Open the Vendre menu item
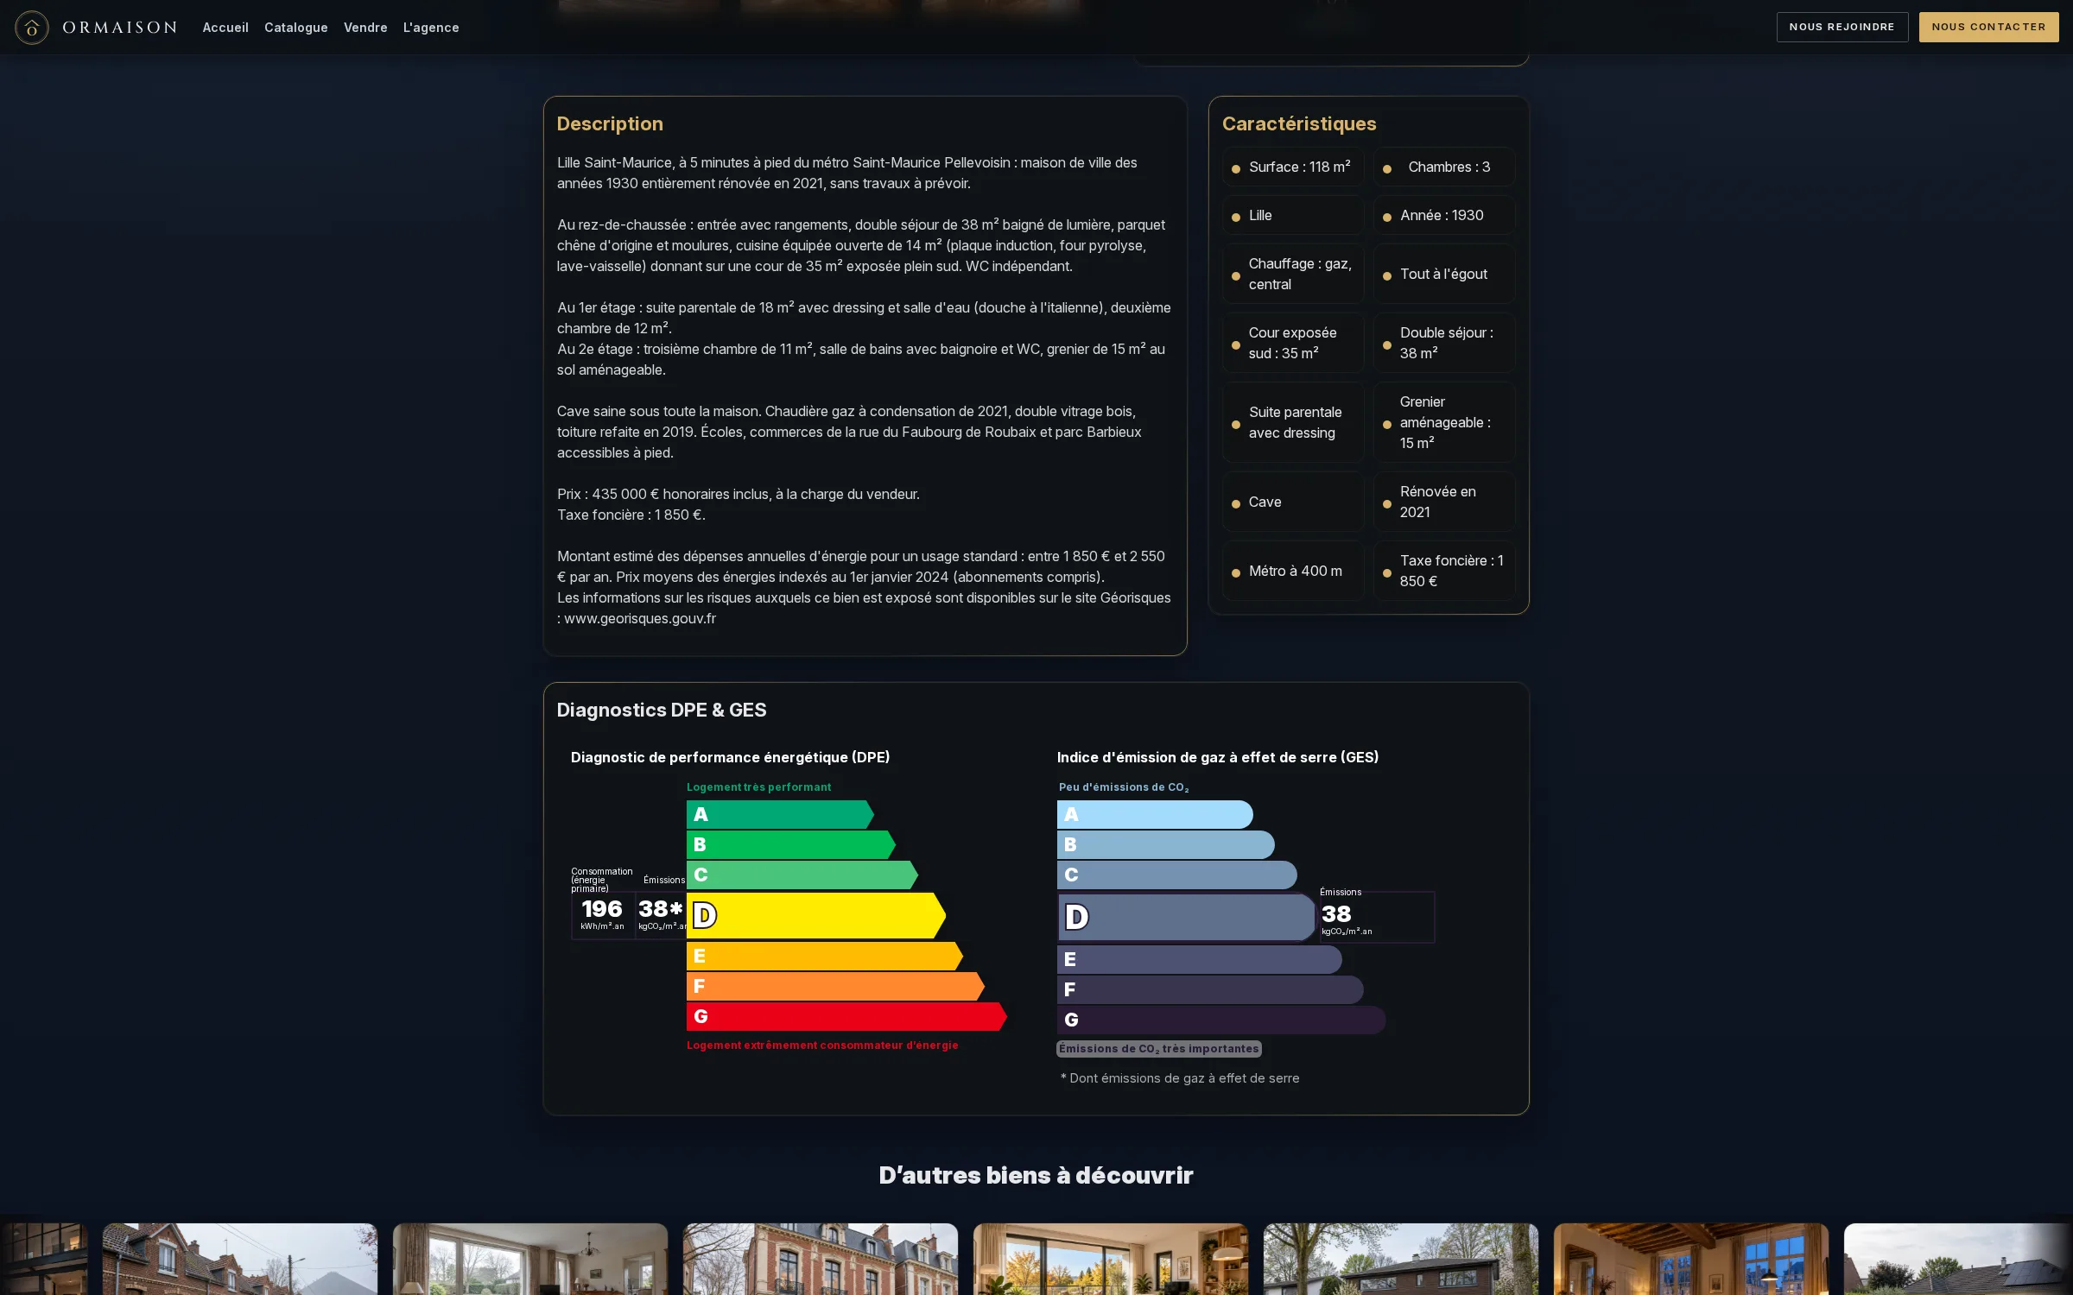Screen dimensions: 2073x1295 point(365,28)
